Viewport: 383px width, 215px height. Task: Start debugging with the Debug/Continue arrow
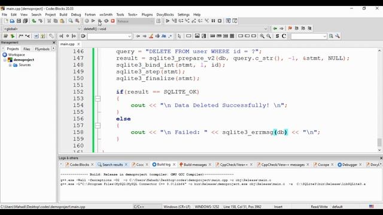168,21
